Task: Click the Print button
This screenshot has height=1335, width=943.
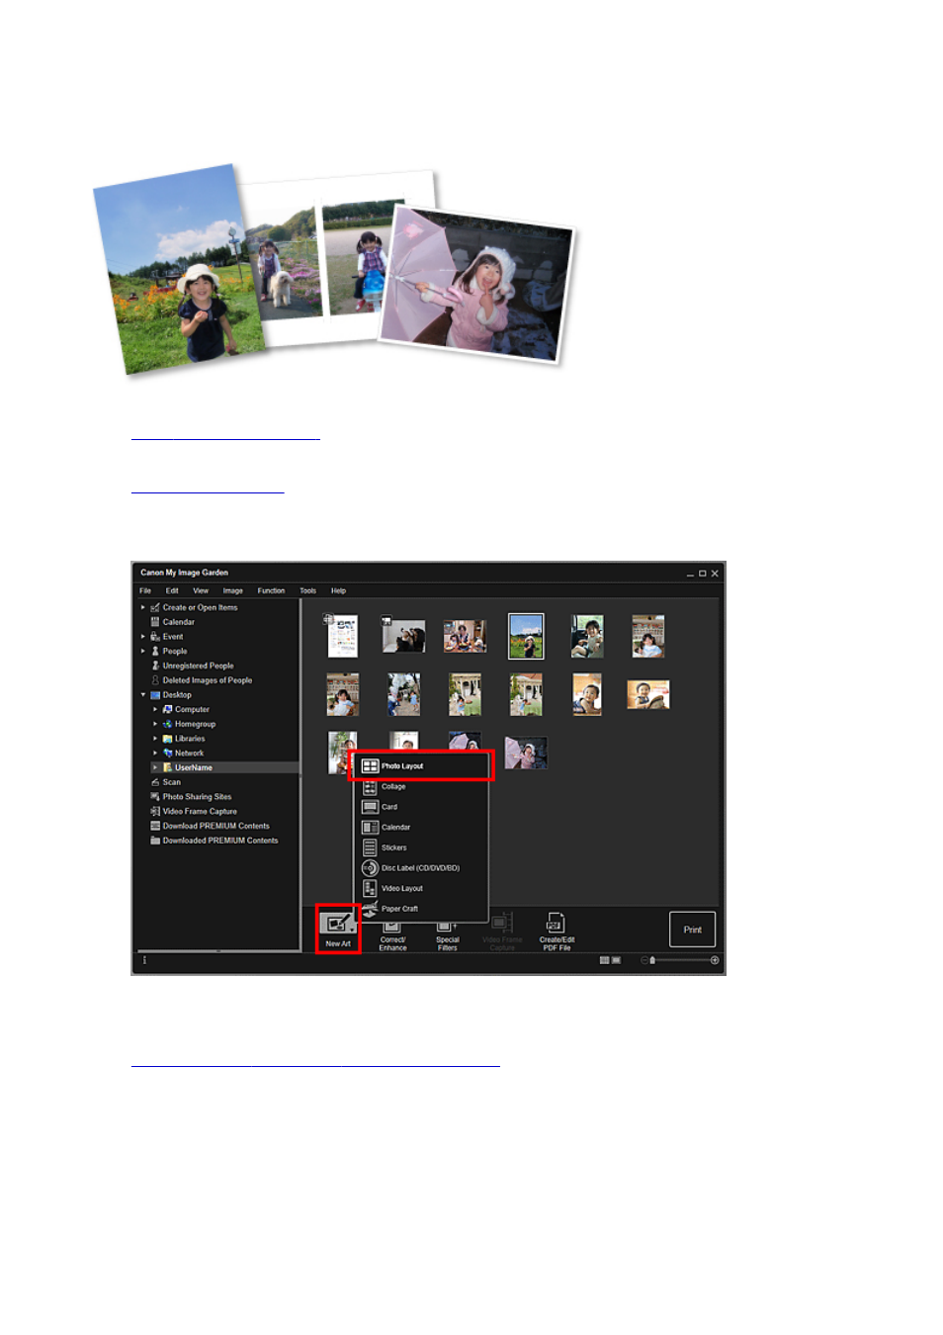Action: coord(692,931)
